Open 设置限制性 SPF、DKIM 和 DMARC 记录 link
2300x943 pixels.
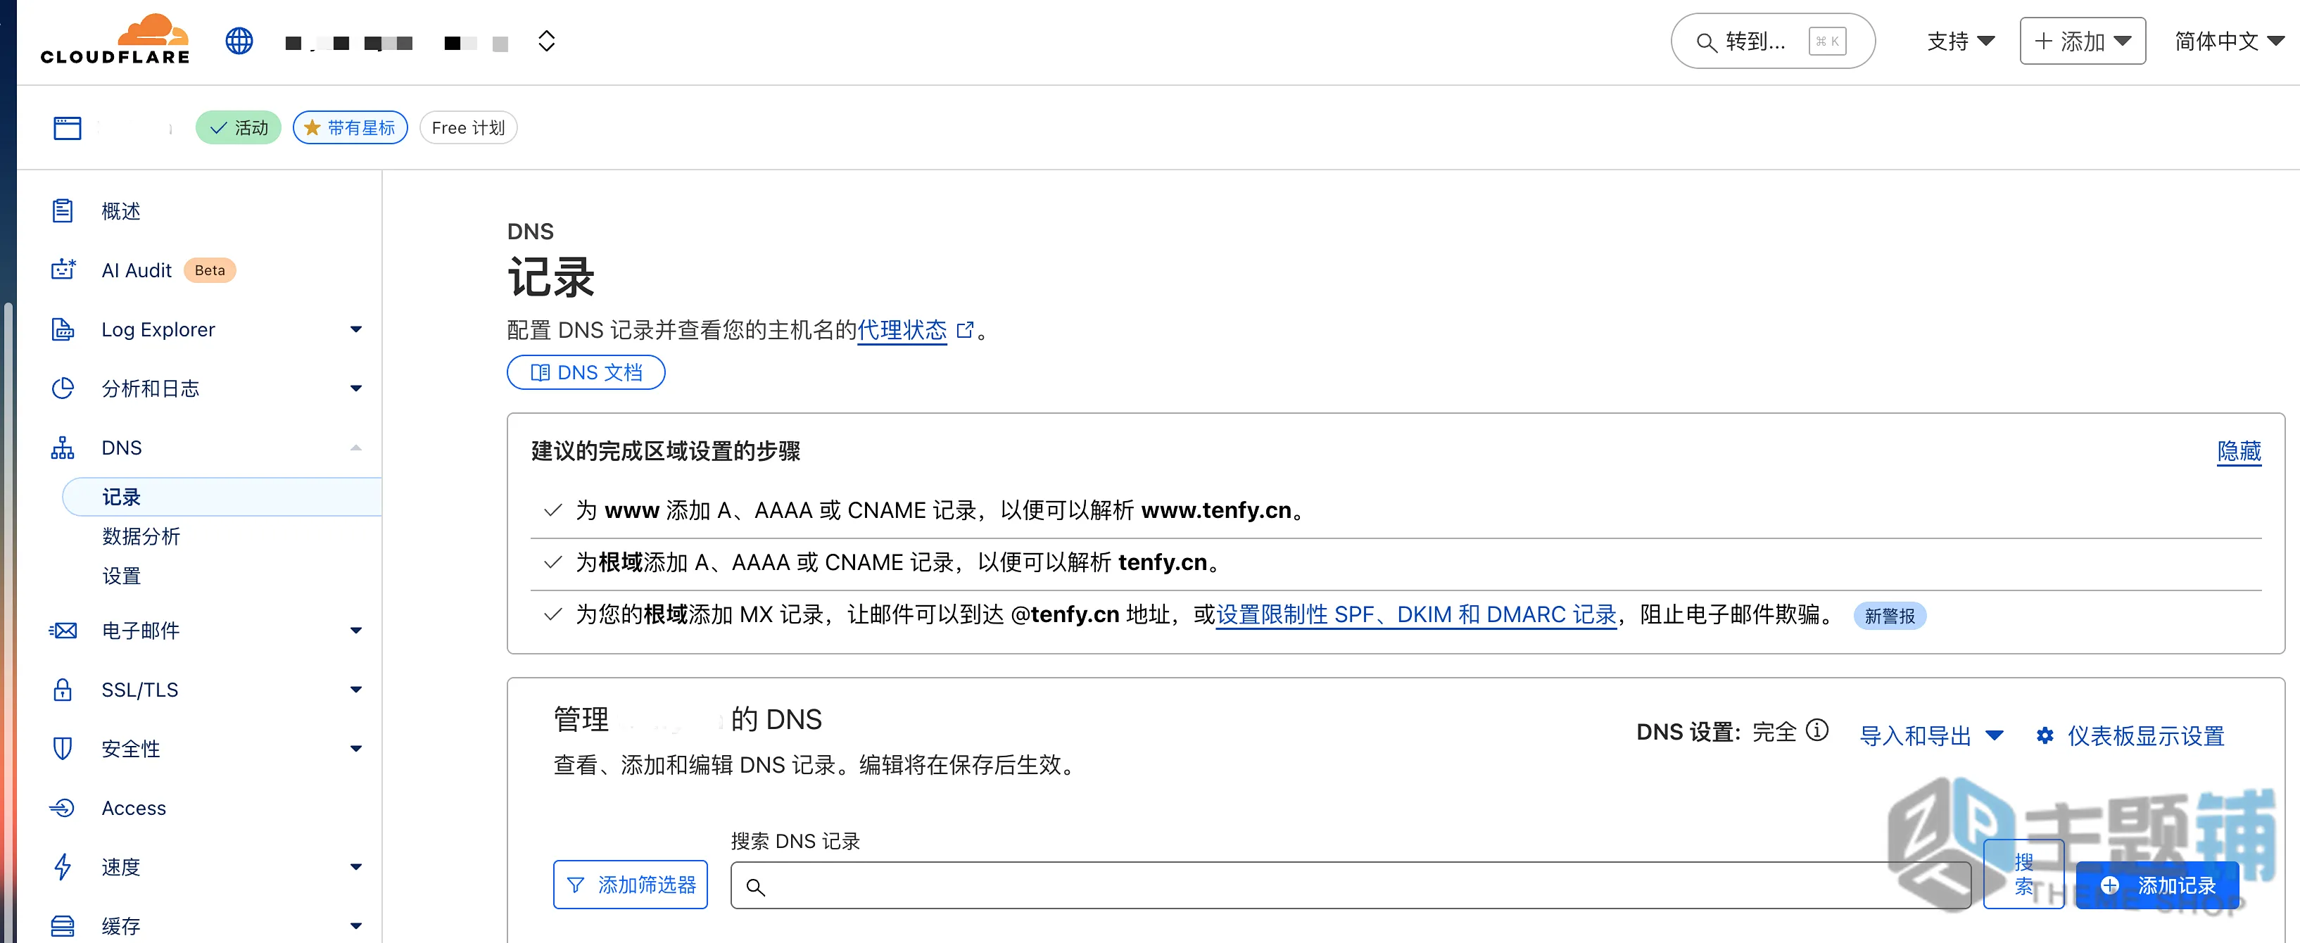(x=1416, y=614)
